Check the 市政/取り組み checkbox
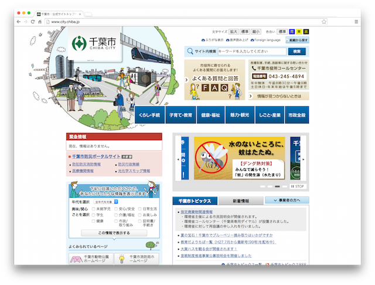The height and width of the screenshot is (285, 375). [116, 221]
